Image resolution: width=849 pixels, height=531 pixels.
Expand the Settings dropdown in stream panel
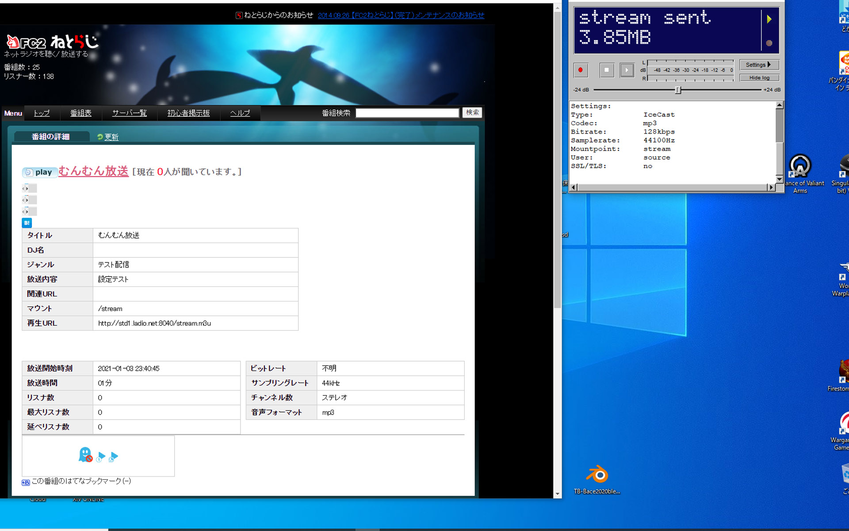click(757, 65)
